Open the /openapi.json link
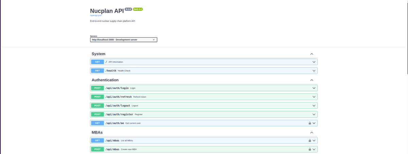The height and width of the screenshot is (154, 408). (x=96, y=16)
